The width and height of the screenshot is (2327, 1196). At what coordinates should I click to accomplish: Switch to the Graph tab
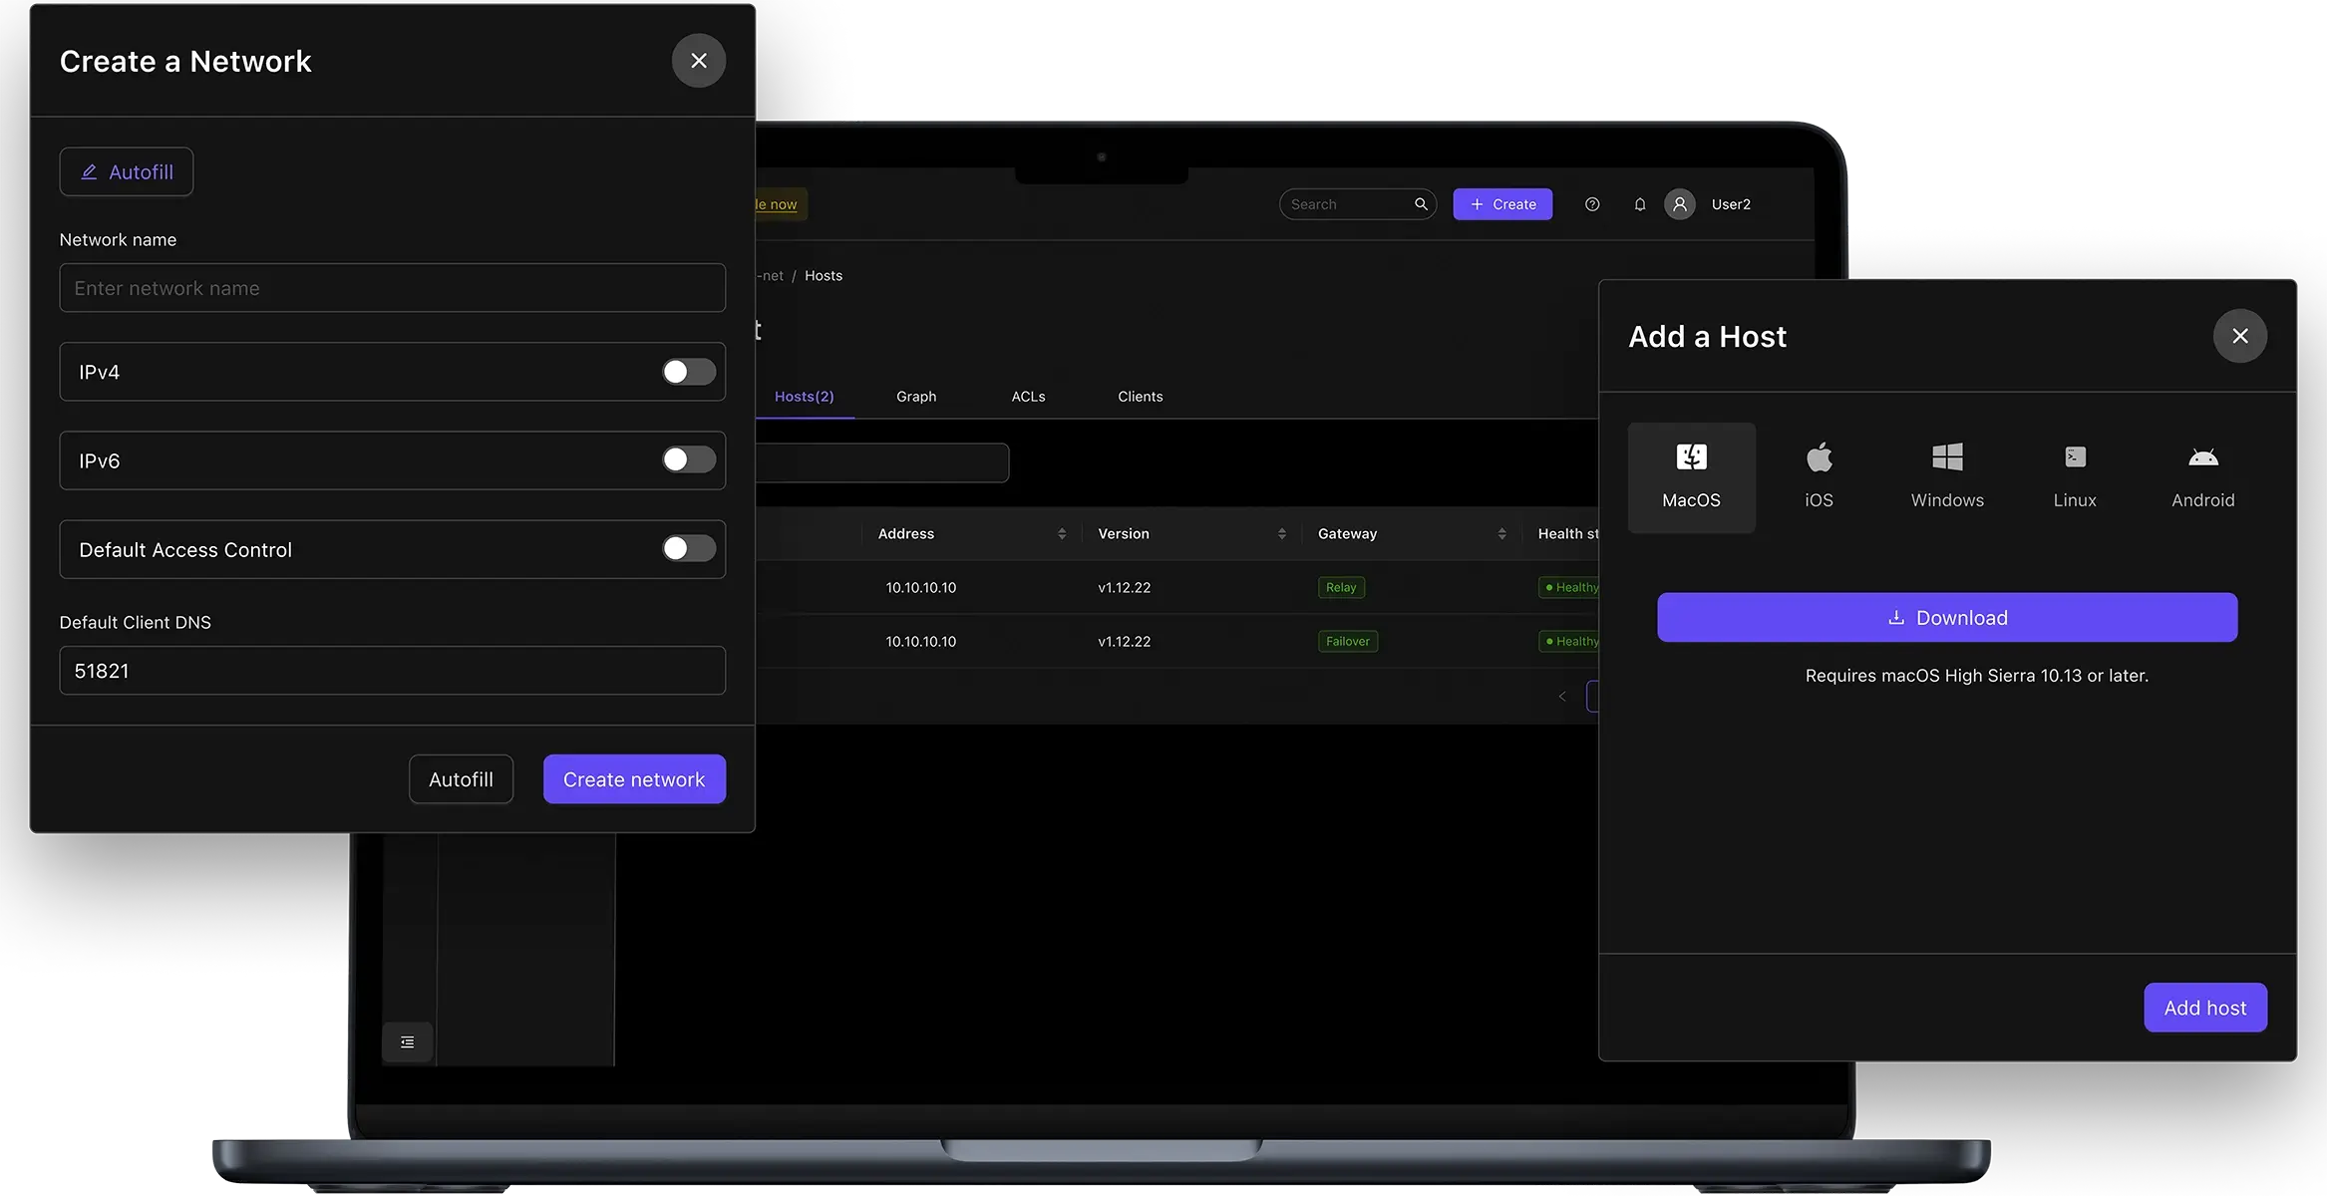(x=915, y=396)
